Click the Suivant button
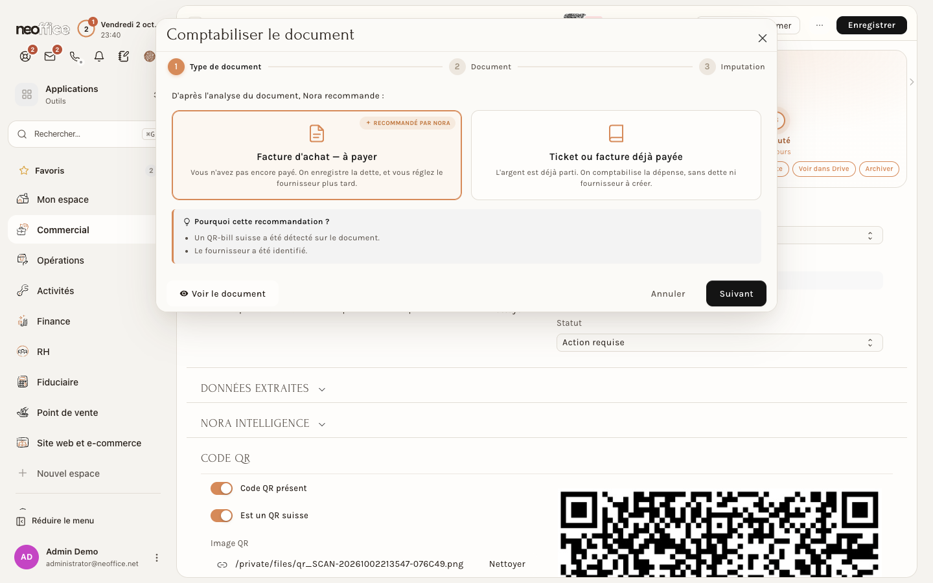933x583 pixels. [x=736, y=293]
